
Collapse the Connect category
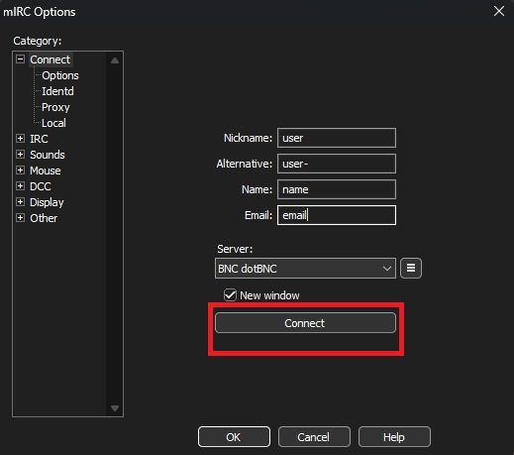click(20, 59)
